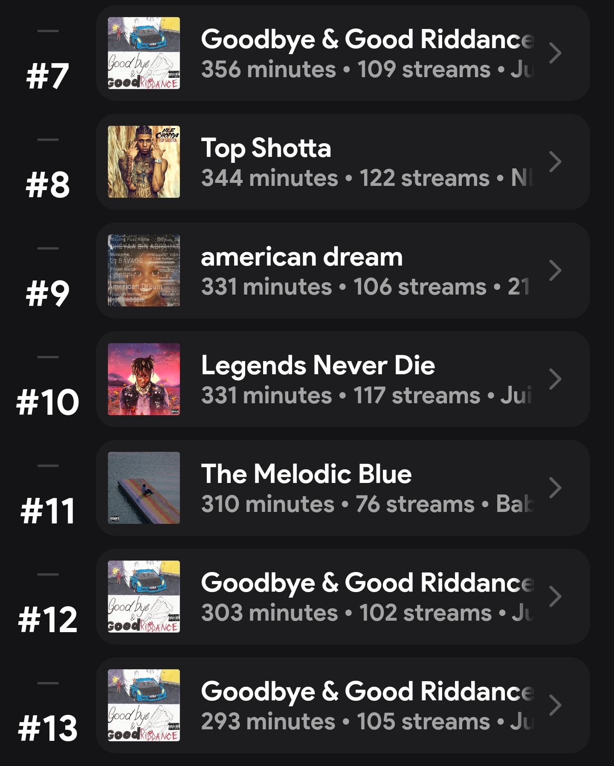The width and height of the screenshot is (614, 766).
Task: Select the album artwork ranked #13
Action: [144, 705]
